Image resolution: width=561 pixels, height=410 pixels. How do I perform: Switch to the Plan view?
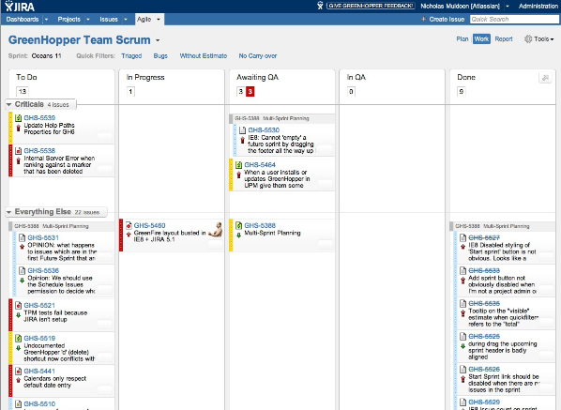pyautogui.click(x=462, y=39)
